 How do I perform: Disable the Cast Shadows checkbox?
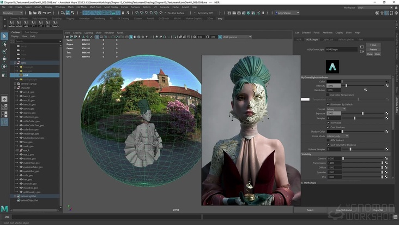tap(328, 127)
